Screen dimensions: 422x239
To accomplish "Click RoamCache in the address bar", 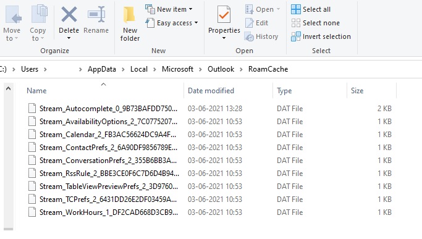I will tap(268, 69).
